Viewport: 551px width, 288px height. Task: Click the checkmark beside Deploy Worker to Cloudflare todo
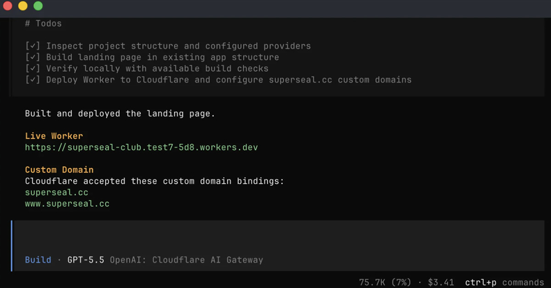pyautogui.click(x=33, y=80)
